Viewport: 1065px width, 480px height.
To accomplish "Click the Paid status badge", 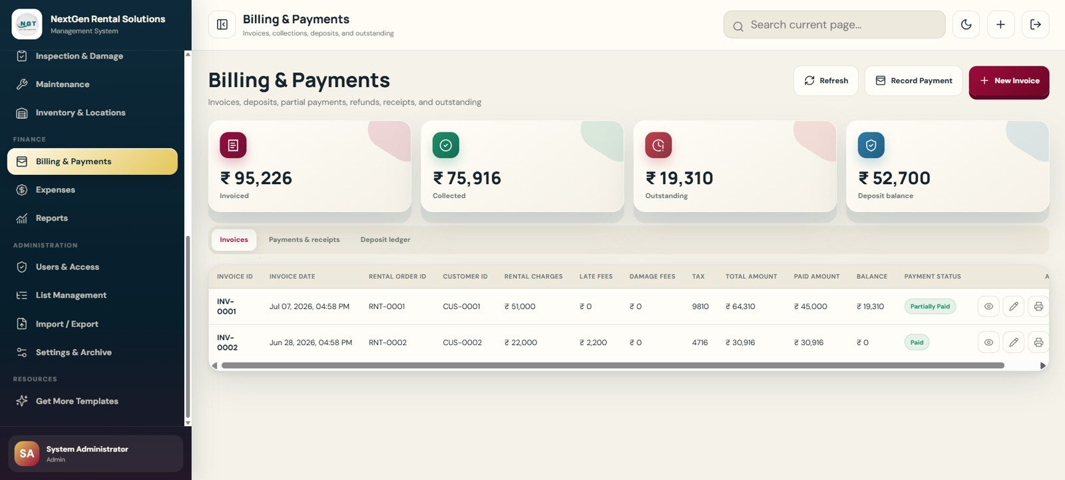I will pos(917,342).
